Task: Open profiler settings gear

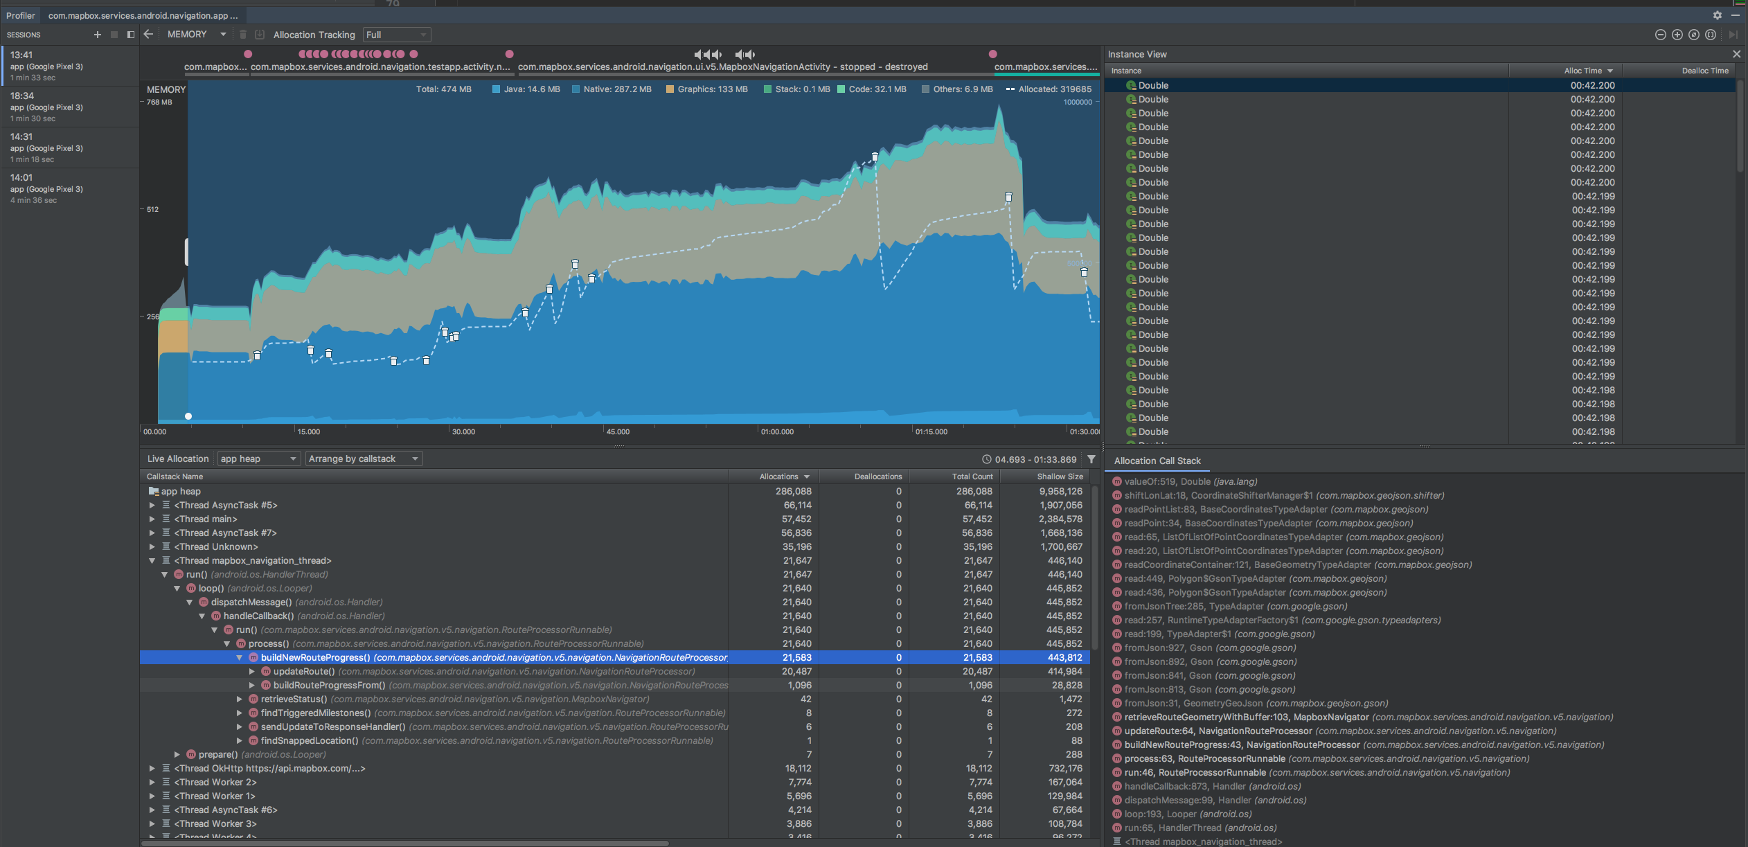Action: pos(1717,15)
